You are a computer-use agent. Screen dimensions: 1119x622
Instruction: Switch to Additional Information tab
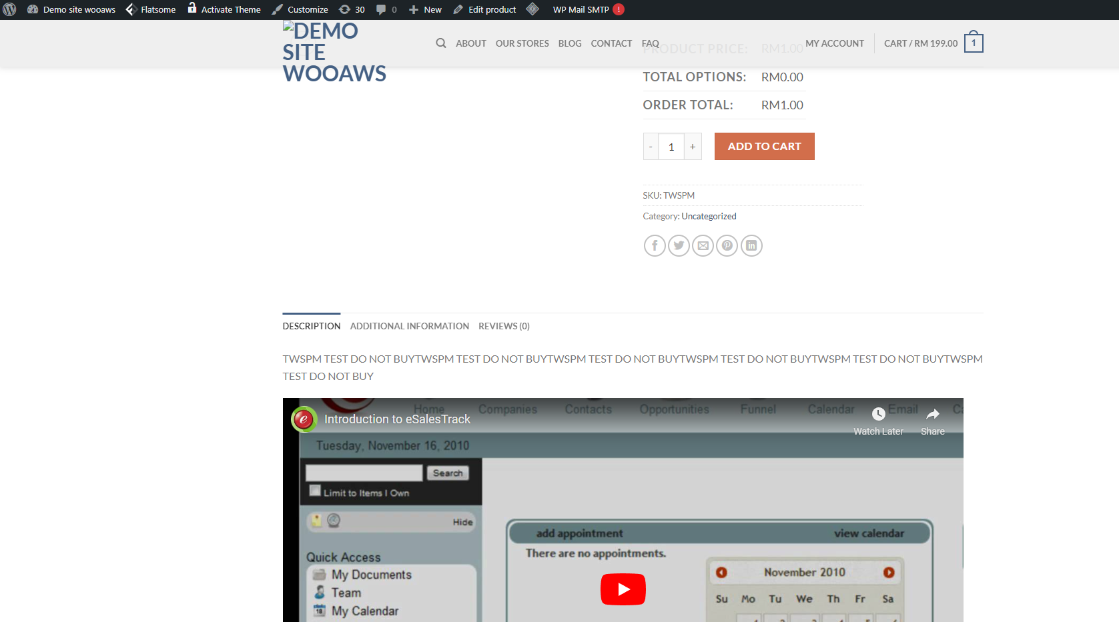pos(410,326)
